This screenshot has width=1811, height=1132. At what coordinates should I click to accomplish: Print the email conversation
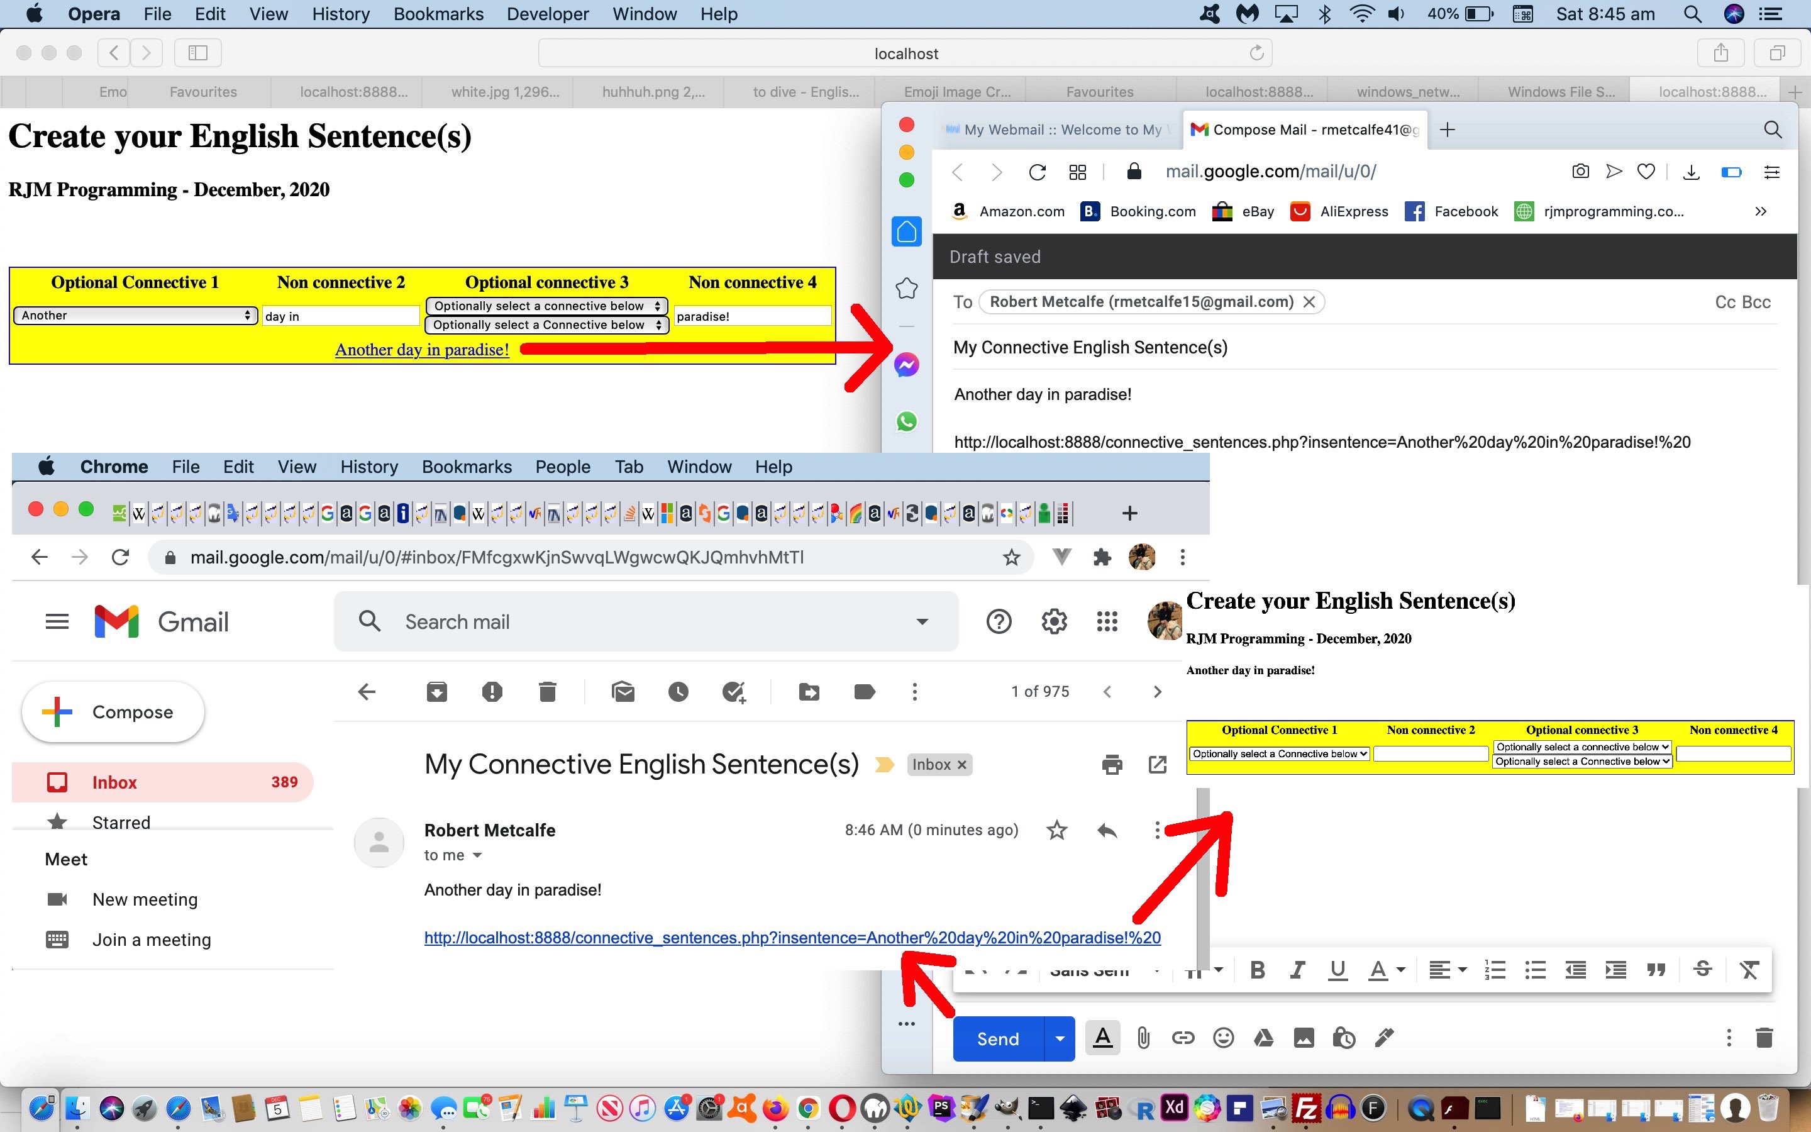1112,764
